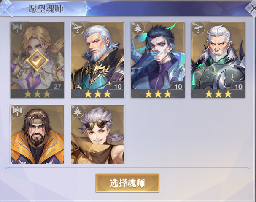Image resolution: width=256 pixels, height=202 pixels.
Task: Click the number 10 badge on green armor hero
Action: (x=238, y=87)
